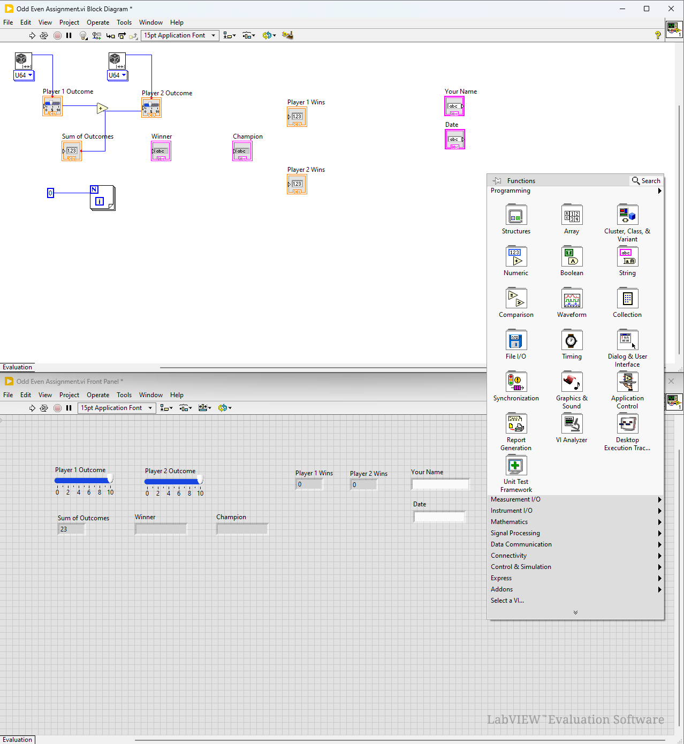This screenshot has width=684, height=744.
Task: Click Player 1 Outcome slider on Front Panel
Action: coord(84,480)
